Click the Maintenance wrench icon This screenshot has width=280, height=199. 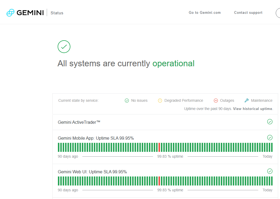tap(247, 100)
